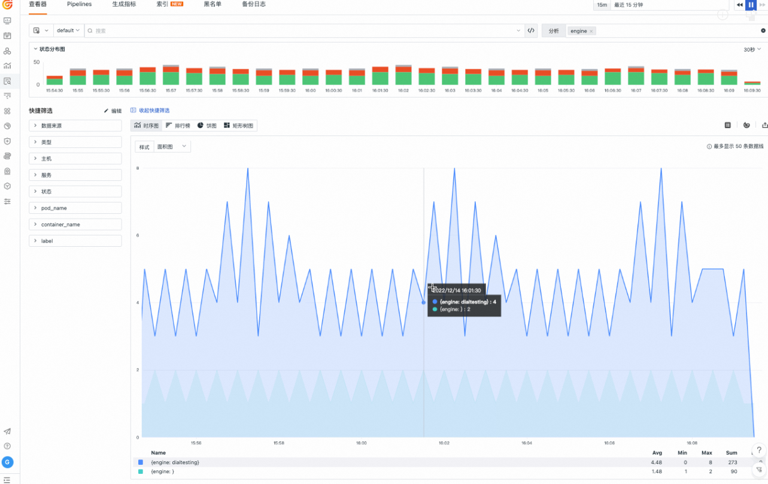The image size is (768, 484).
Task: Open the availability dial icon in sidebar
Action: pos(7,126)
